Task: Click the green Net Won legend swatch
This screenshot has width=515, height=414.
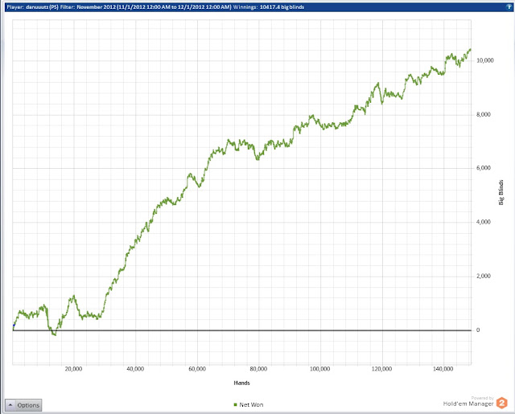Action: 235,404
